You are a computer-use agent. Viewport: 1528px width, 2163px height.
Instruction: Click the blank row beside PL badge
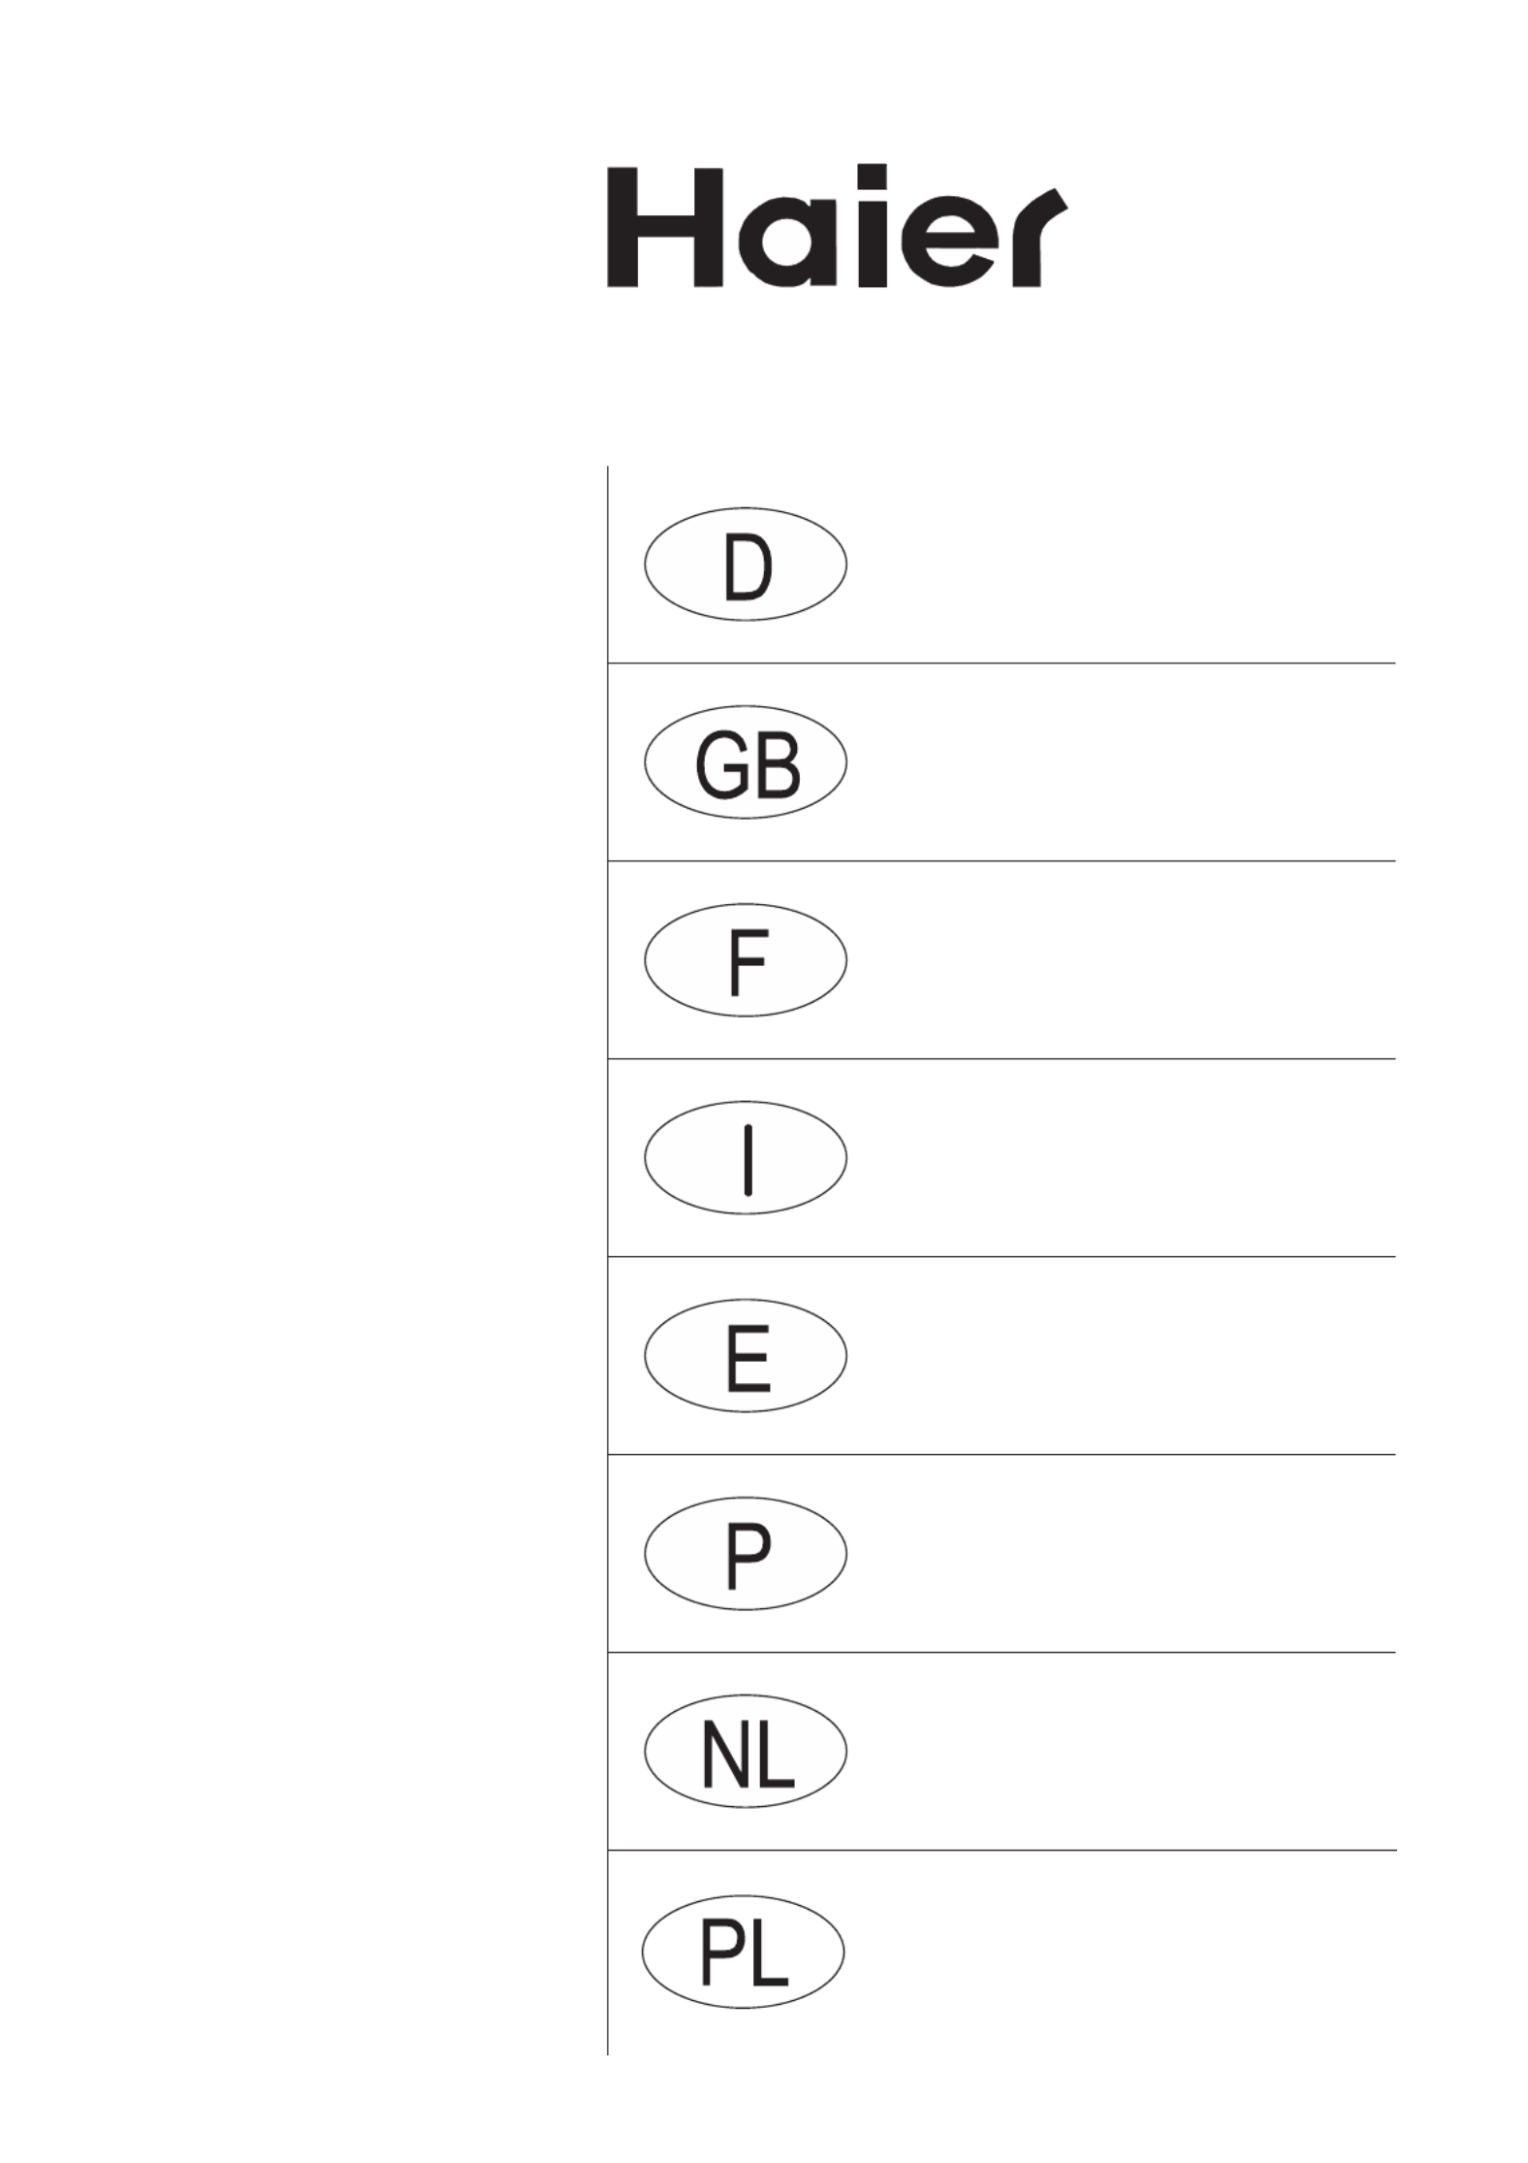1122,1952
